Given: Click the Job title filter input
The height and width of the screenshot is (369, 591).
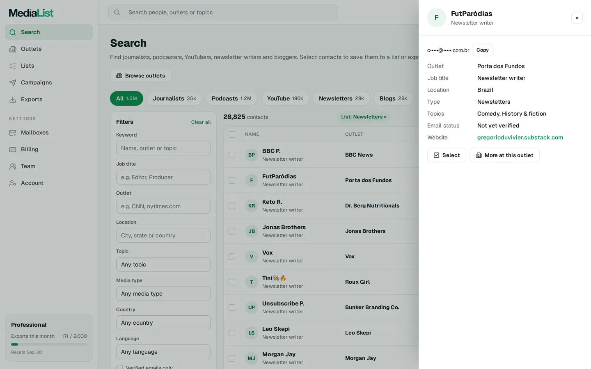Looking at the screenshot, I should tap(163, 177).
